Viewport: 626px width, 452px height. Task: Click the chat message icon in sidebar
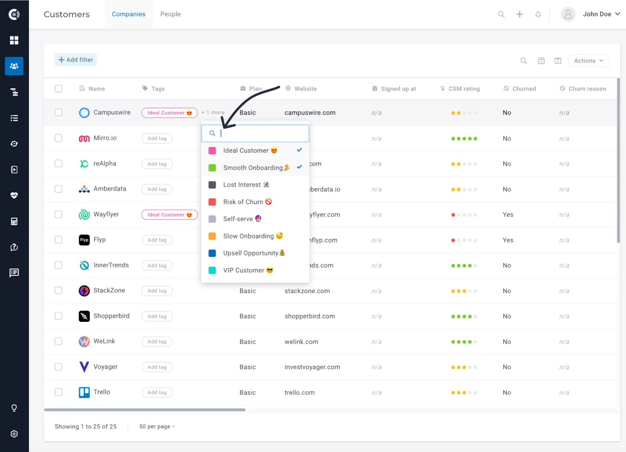pos(14,273)
